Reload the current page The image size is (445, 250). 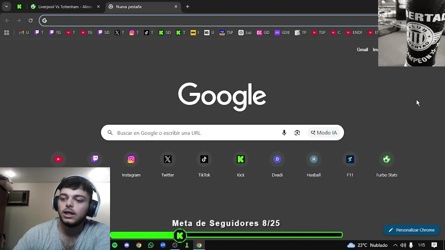pos(31,20)
